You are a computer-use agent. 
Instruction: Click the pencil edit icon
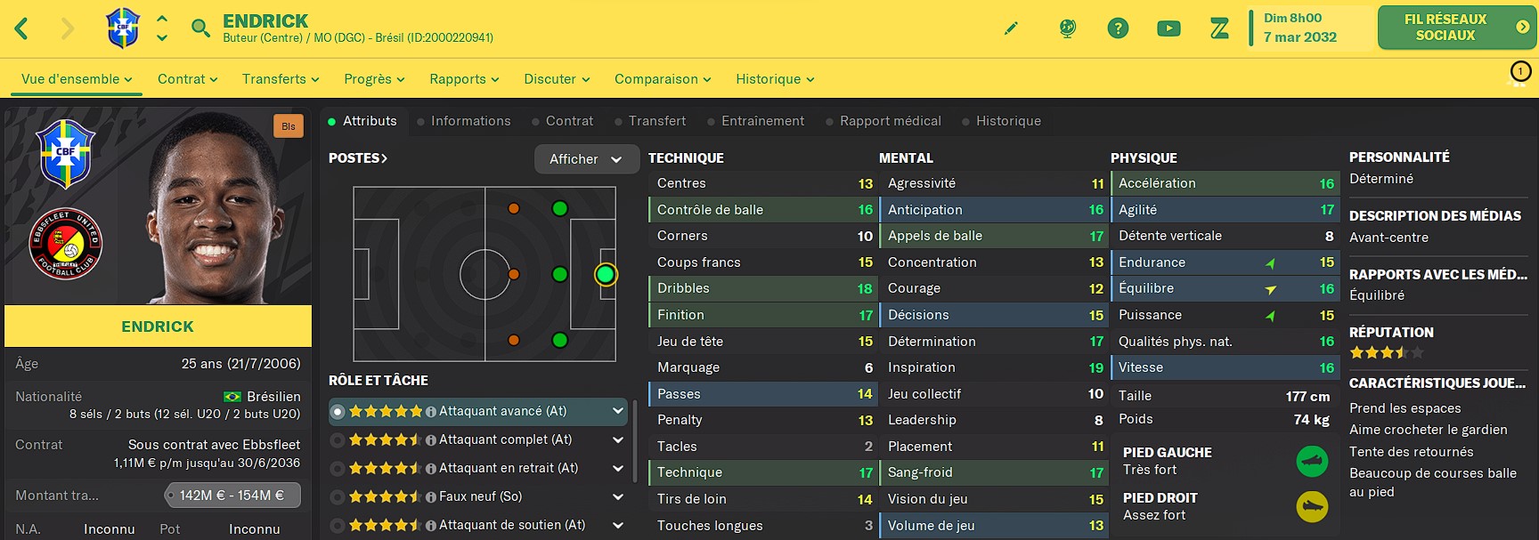1011,28
